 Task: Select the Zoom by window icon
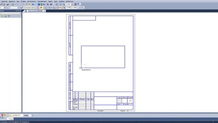click(60, 4)
